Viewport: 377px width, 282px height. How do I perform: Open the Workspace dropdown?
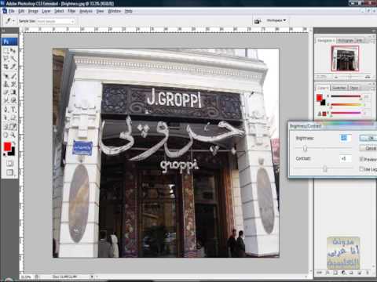click(x=276, y=20)
